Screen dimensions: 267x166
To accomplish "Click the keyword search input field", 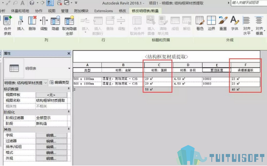I will 249,3.
